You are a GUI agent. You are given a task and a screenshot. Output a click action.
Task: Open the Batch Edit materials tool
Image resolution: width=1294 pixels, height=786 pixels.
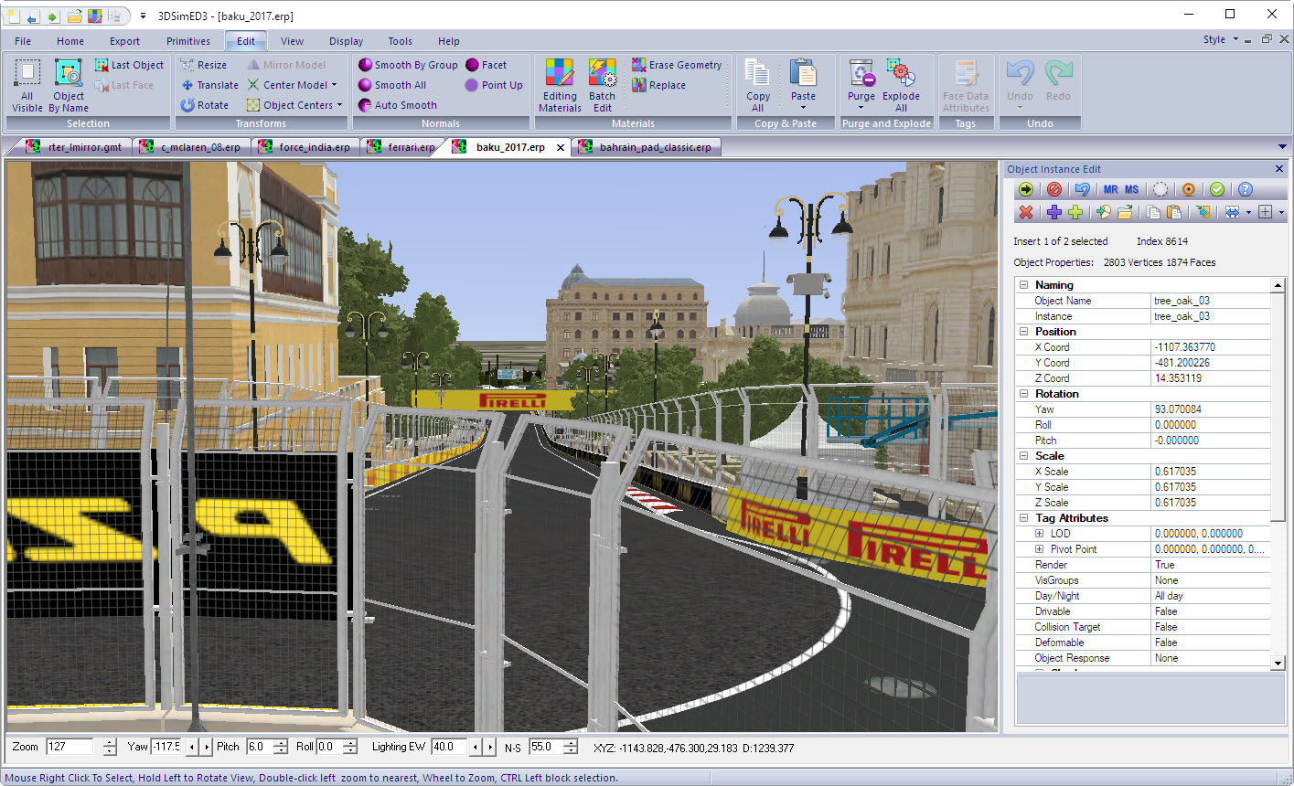click(x=603, y=86)
